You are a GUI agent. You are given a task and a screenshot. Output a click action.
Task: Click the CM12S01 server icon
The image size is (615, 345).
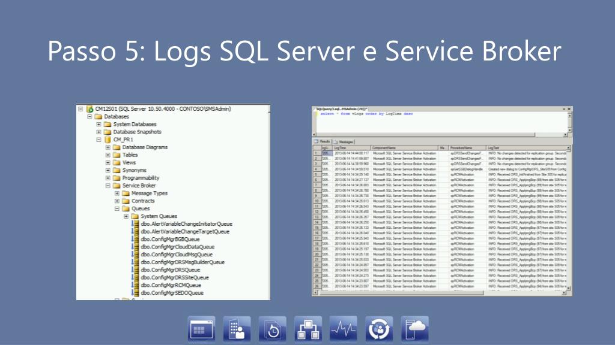point(90,109)
